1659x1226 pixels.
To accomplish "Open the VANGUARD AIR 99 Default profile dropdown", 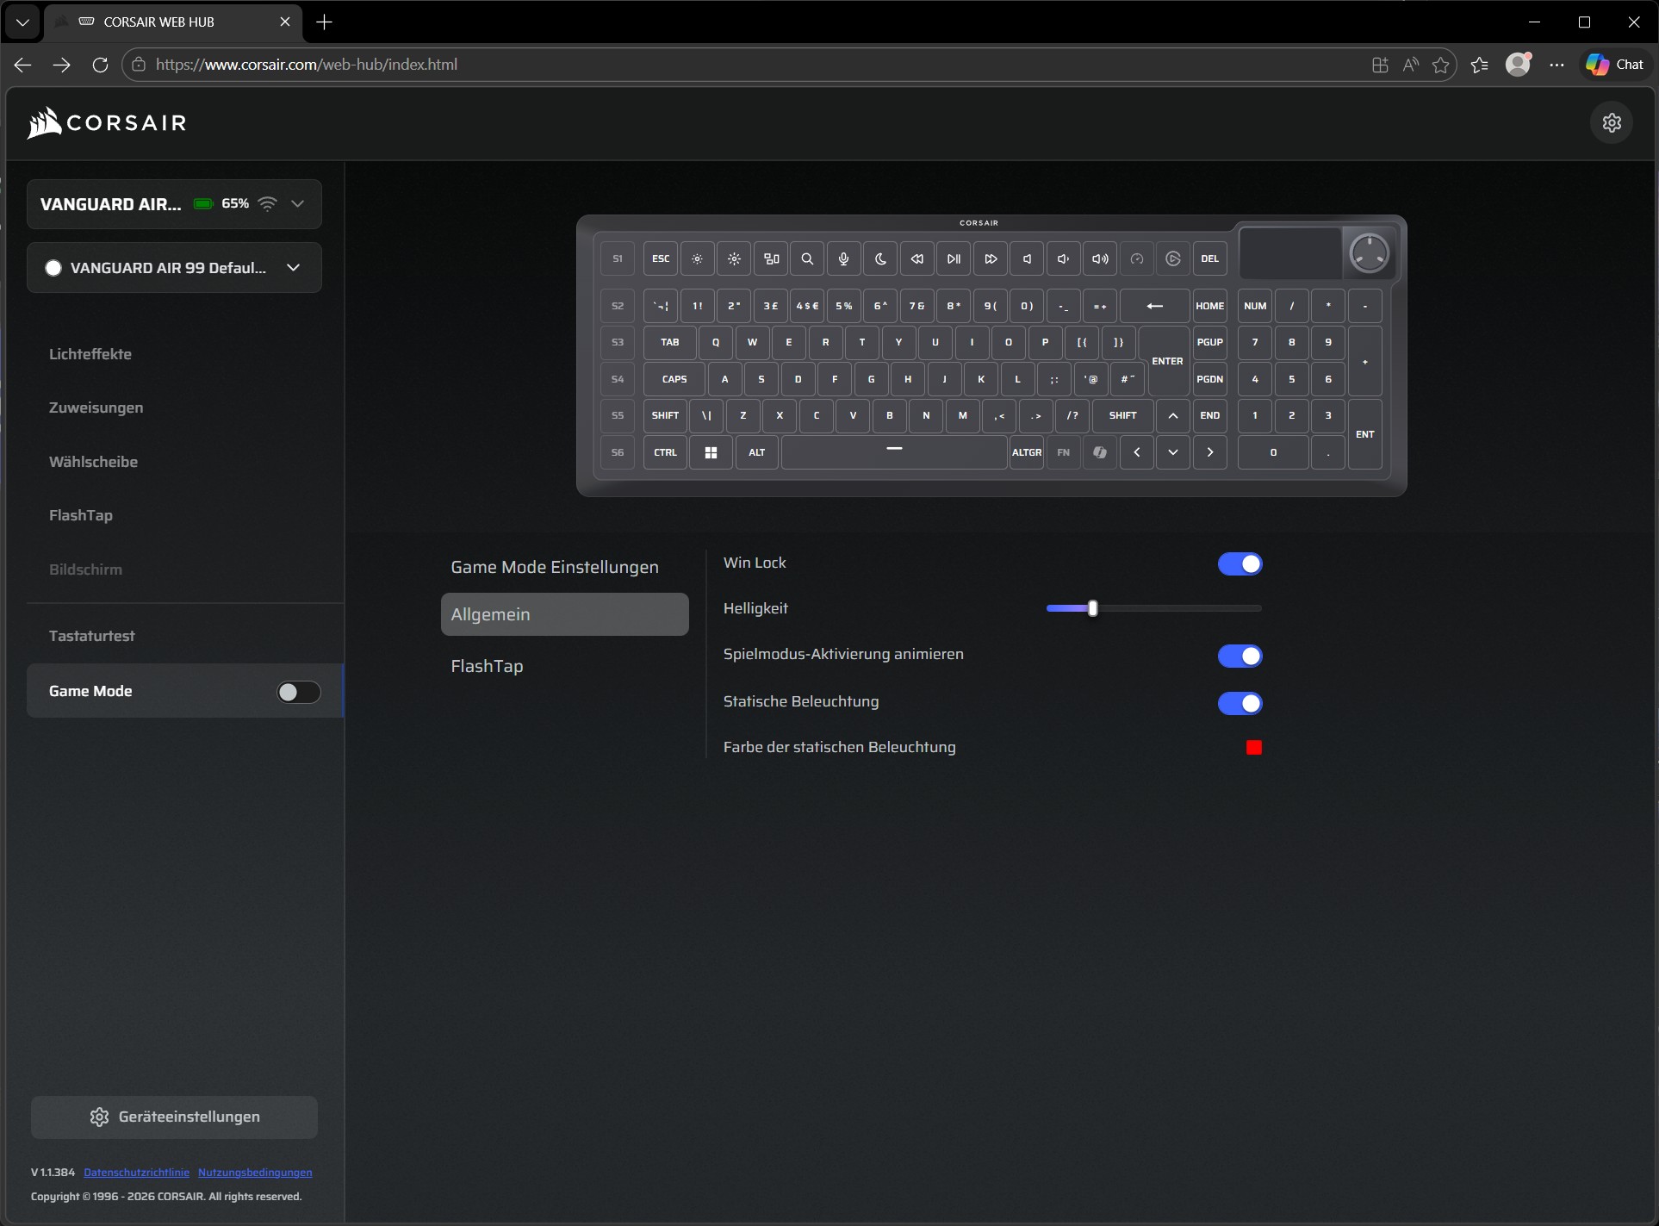I will point(294,268).
